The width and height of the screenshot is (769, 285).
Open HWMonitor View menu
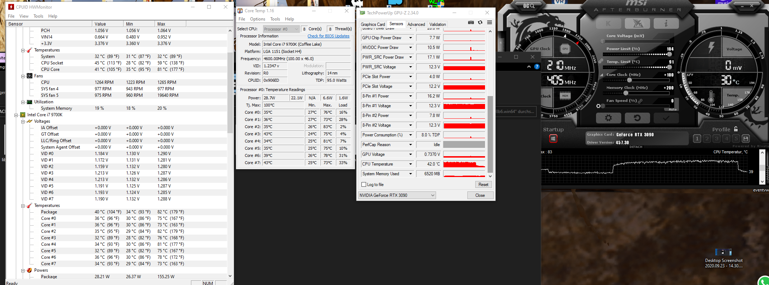point(24,16)
